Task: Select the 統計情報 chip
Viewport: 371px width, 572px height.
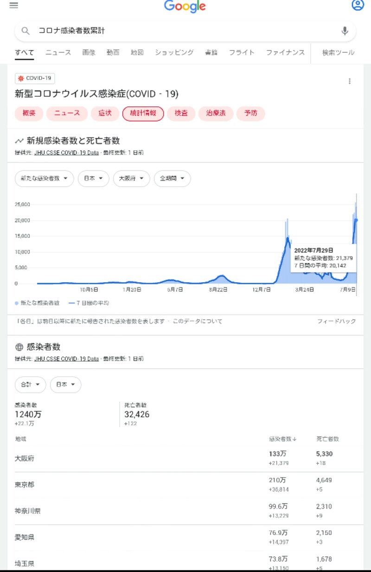Action: click(143, 113)
